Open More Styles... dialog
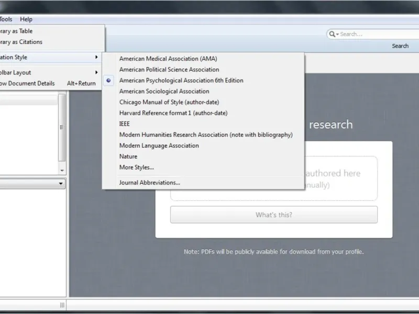 coord(203,167)
